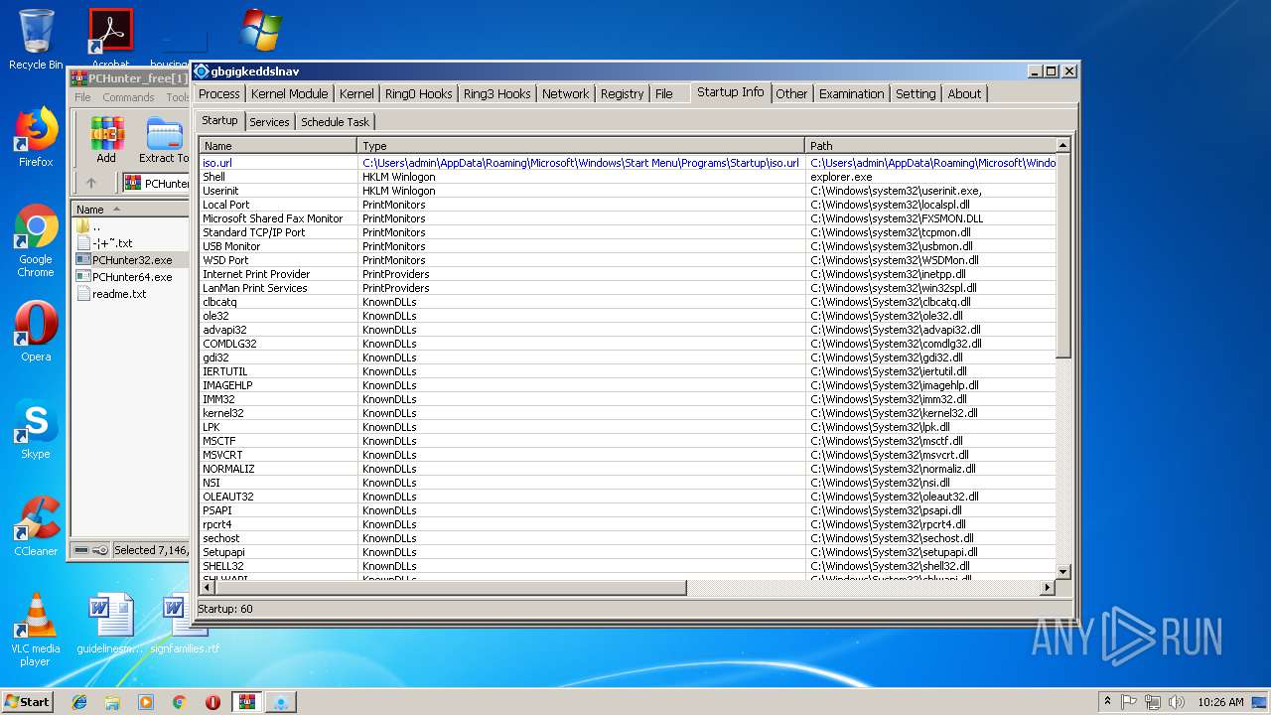The width and height of the screenshot is (1271, 715).
Task: Open Google Chrome desktop shortcut
Action: [x=36, y=241]
